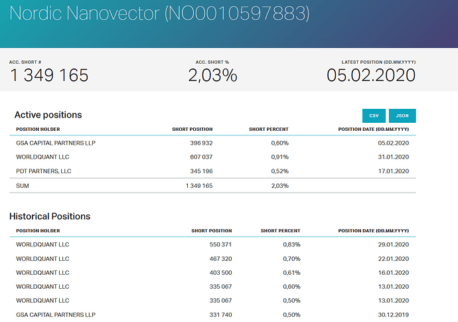Viewport: 458px width, 322px height.
Task: Click GSA CAPITAL PARTNERS LLP in Historical Positions
Action: pos(56,315)
